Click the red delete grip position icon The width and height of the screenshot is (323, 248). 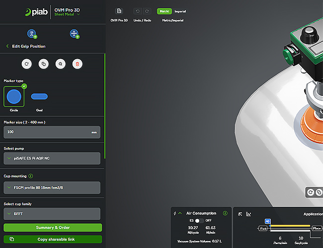[x=78, y=64]
